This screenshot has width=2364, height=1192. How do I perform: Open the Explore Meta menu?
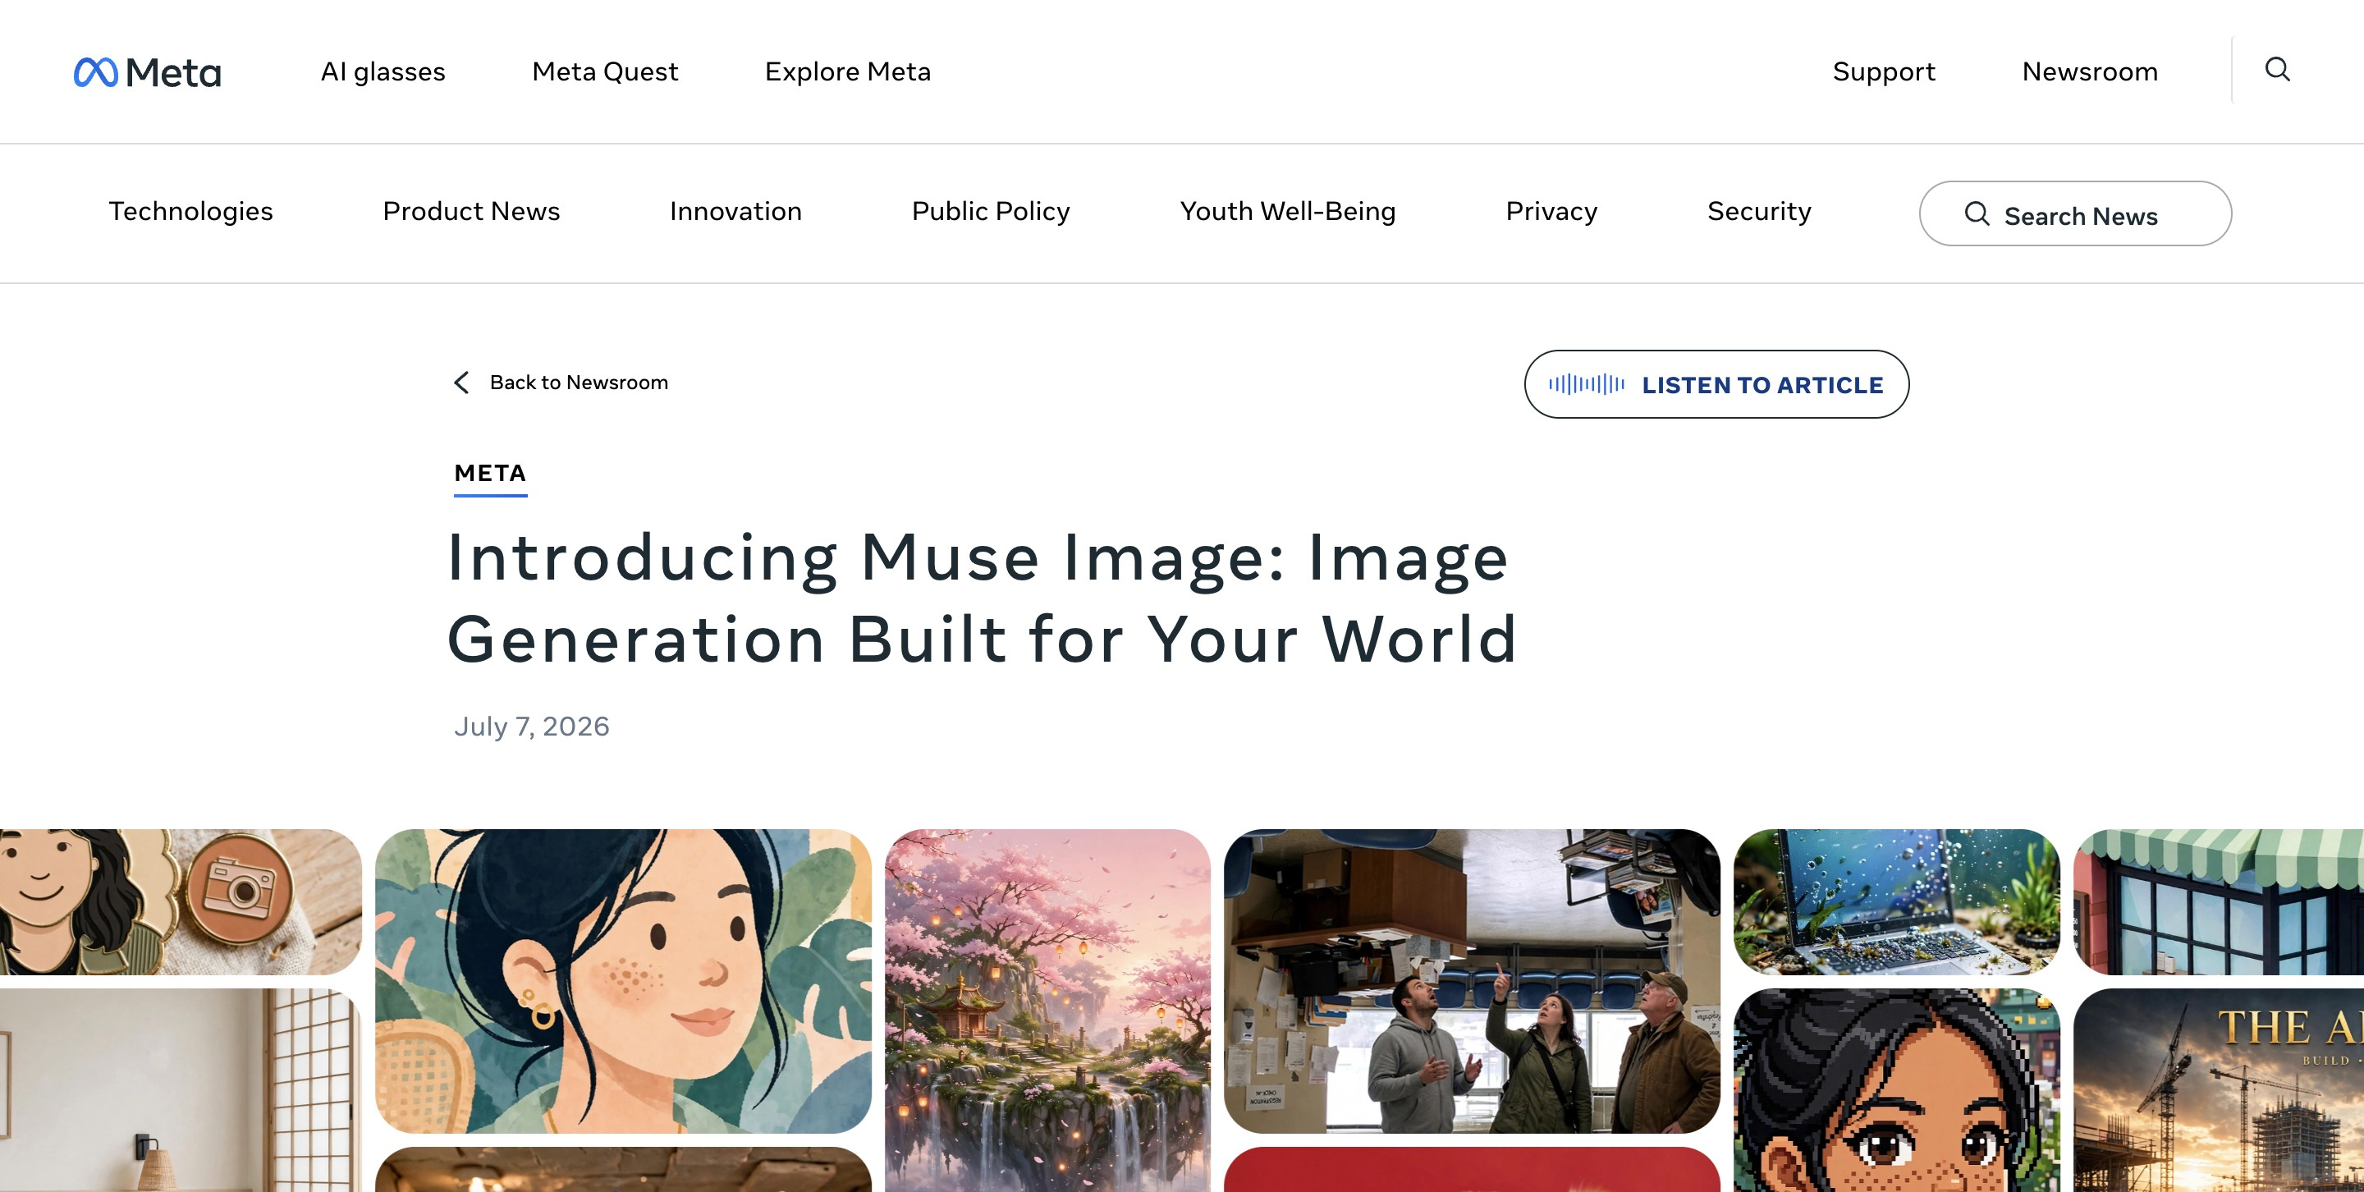(x=847, y=71)
